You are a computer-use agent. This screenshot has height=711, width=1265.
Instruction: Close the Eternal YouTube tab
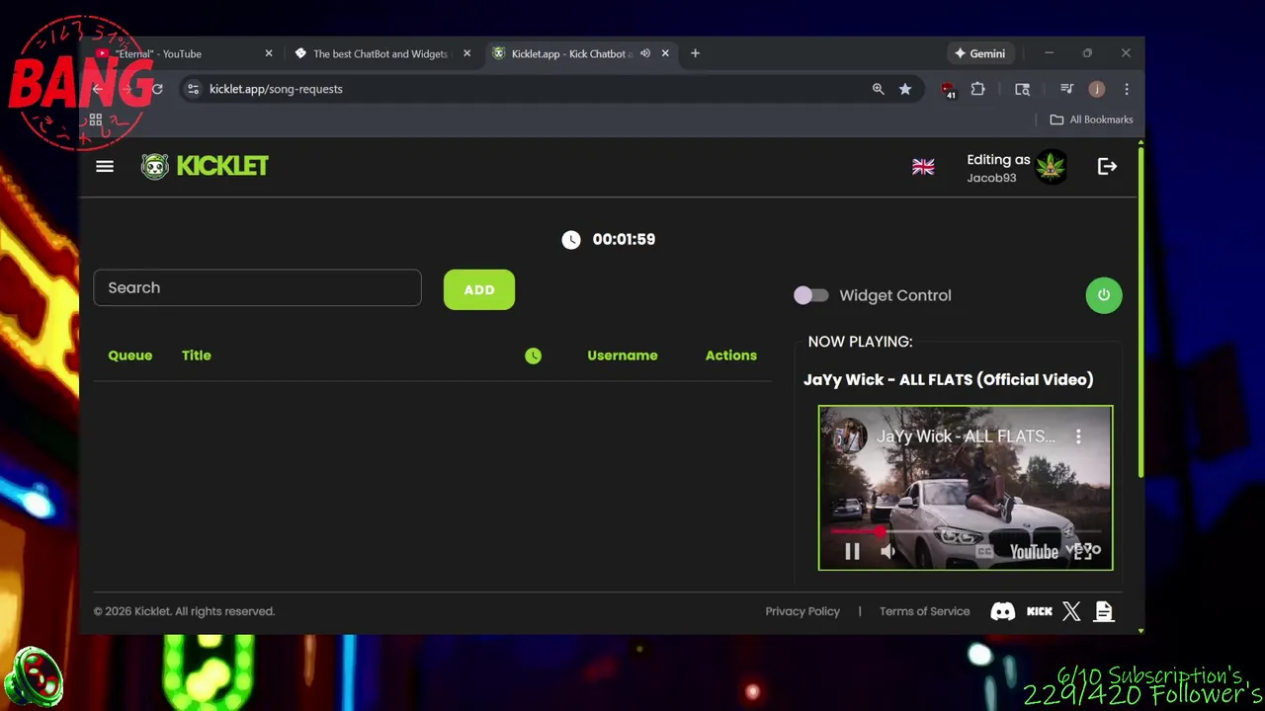pyautogui.click(x=268, y=53)
